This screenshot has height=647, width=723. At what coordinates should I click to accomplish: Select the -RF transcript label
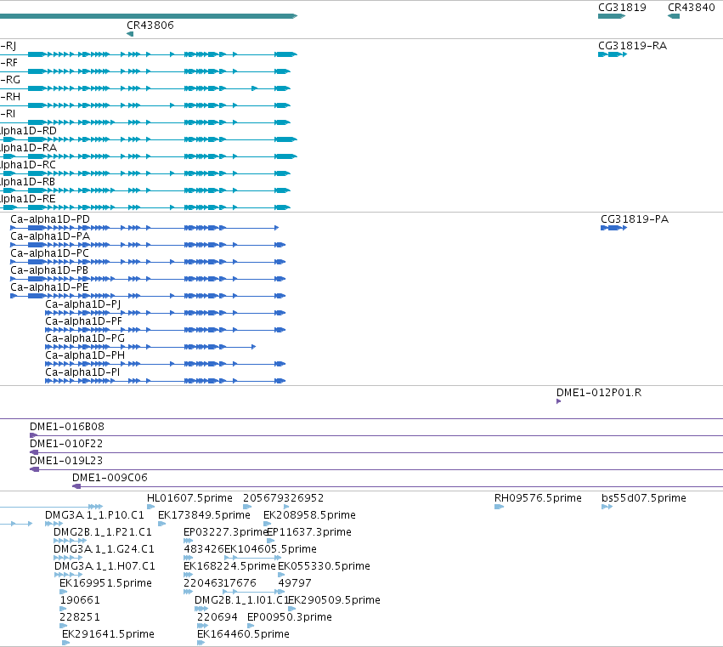tap(8, 63)
